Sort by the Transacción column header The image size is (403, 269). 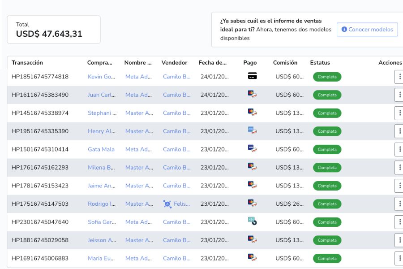(x=27, y=63)
